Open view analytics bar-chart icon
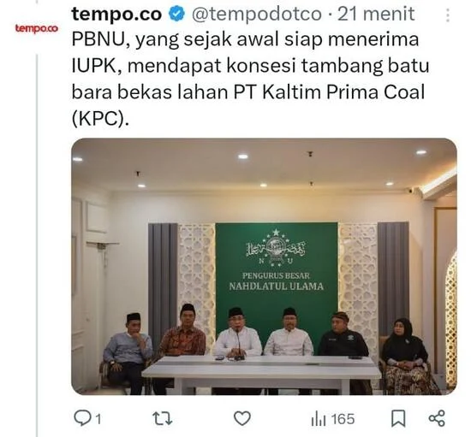 [x=319, y=419]
